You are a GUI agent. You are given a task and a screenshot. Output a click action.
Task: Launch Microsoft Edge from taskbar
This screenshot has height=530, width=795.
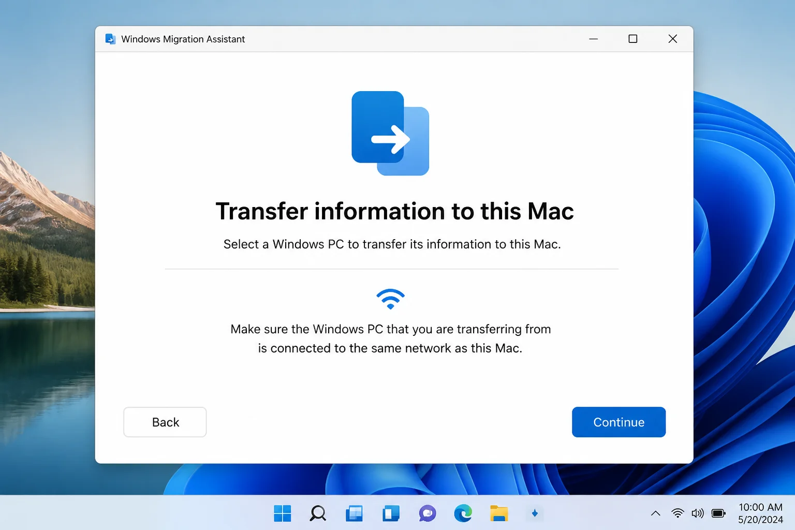coord(463,513)
